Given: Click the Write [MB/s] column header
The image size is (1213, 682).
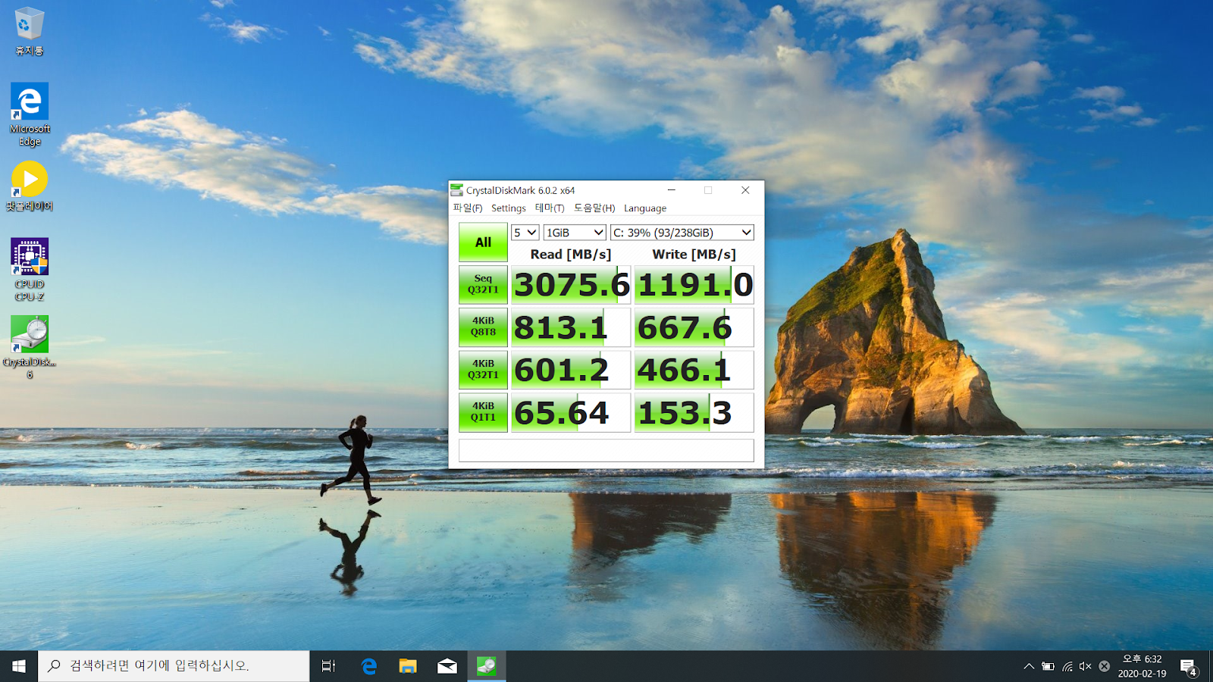Looking at the screenshot, I should pos(694,255).
